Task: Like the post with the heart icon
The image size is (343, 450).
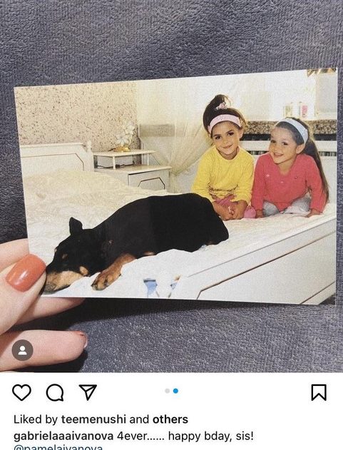Action: (22, 392)
